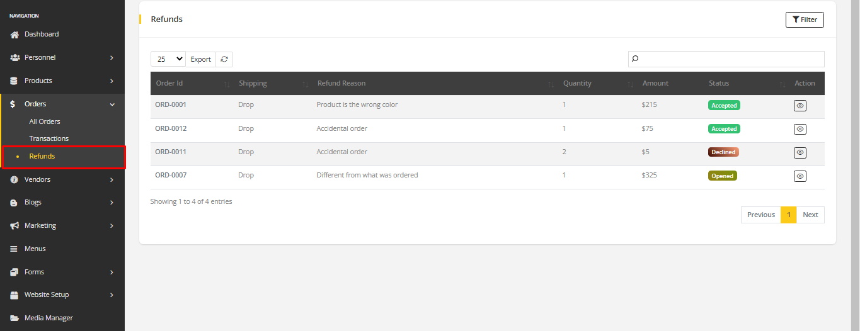Click the Vendors info icon
The height and width of the screenshot is (331, 860).
(x=14, y=179)
